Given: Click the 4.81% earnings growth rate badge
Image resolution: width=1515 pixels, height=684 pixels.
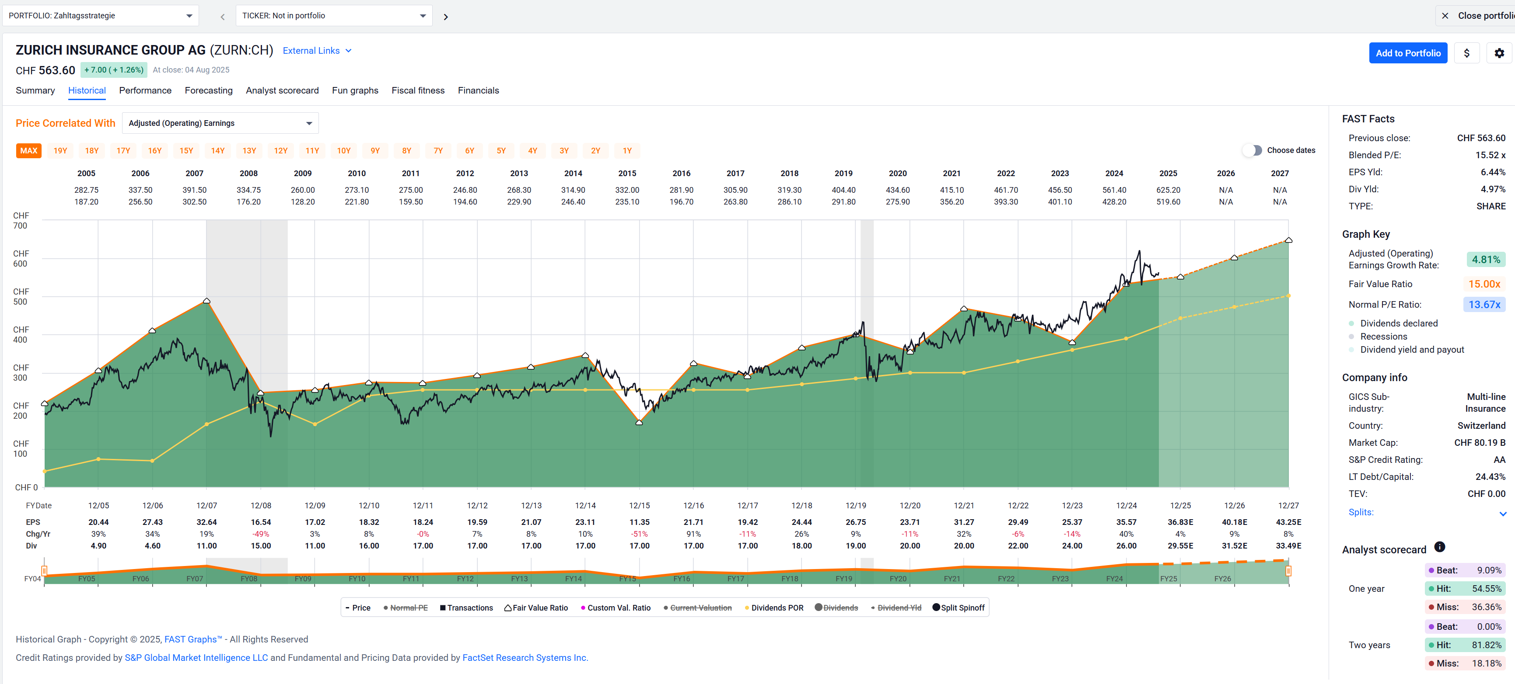Looking at the screenshot, I should (x=1486, y=260).
